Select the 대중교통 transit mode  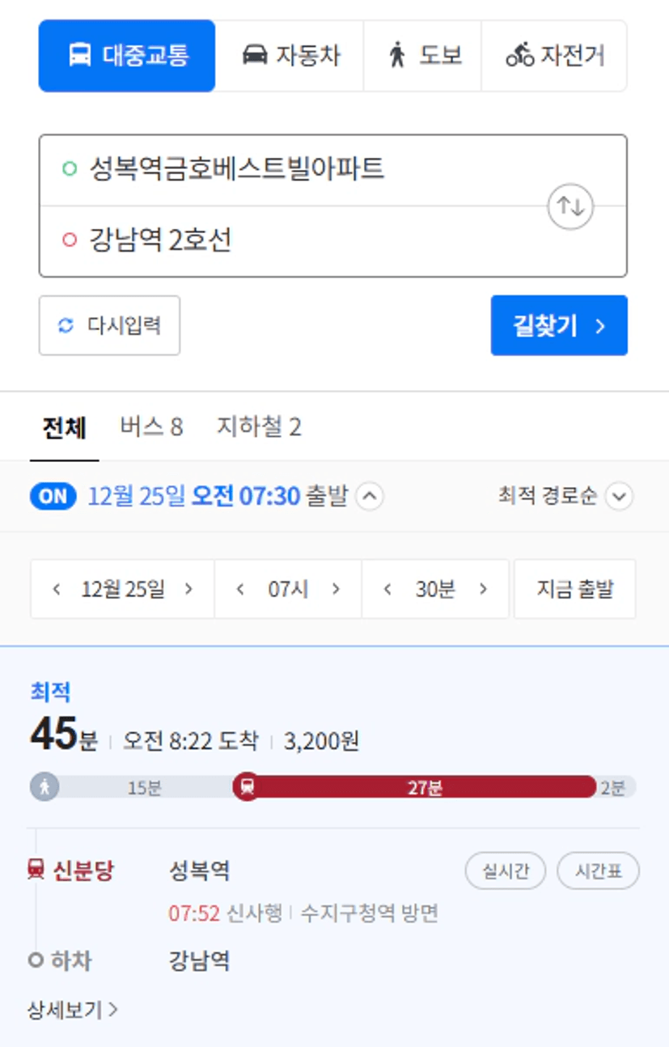[x=127, y=56]
